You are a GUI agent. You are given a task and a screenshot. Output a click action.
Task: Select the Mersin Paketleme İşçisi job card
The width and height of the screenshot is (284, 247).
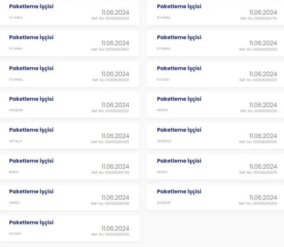click(x=179, y=99)
